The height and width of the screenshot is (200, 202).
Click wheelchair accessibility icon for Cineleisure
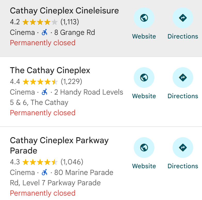tap(44, 32)
